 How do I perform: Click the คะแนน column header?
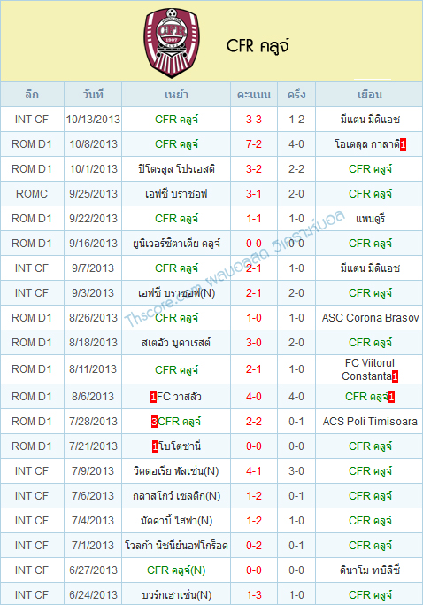[x=254, y=95]
